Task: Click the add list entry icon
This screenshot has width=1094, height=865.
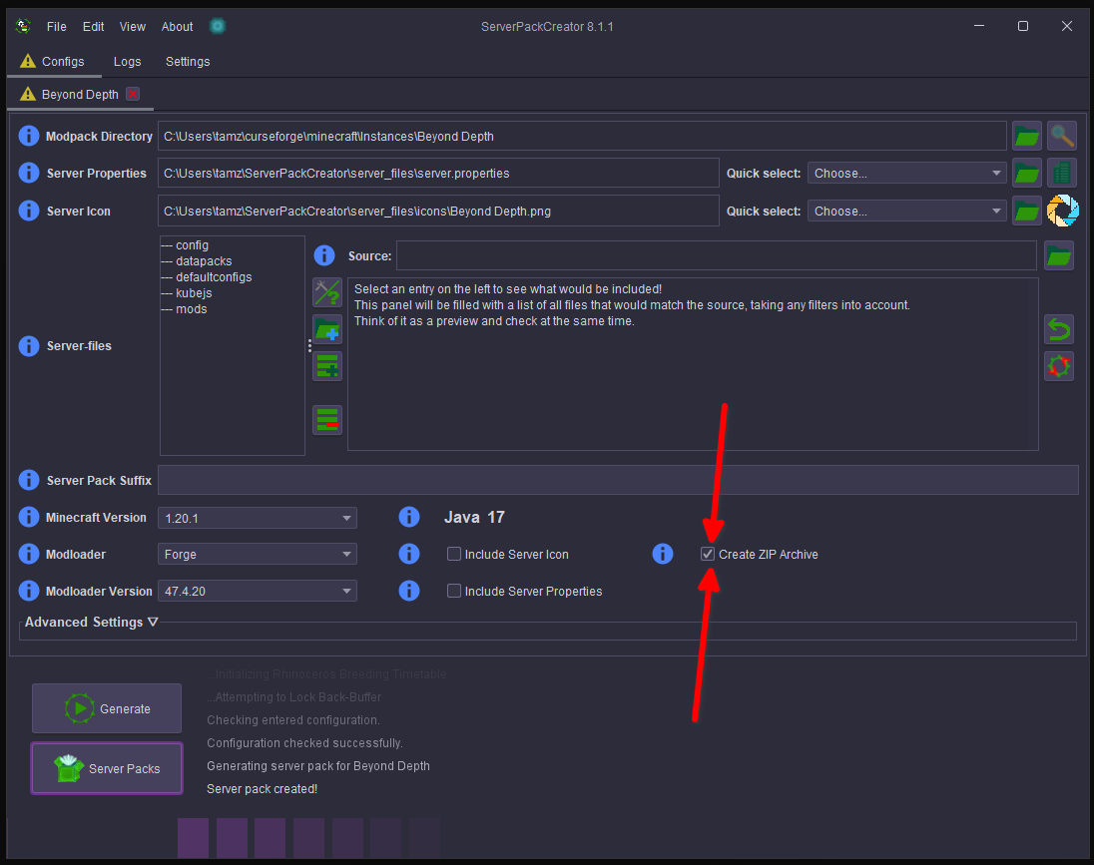Action: point(327,366)
